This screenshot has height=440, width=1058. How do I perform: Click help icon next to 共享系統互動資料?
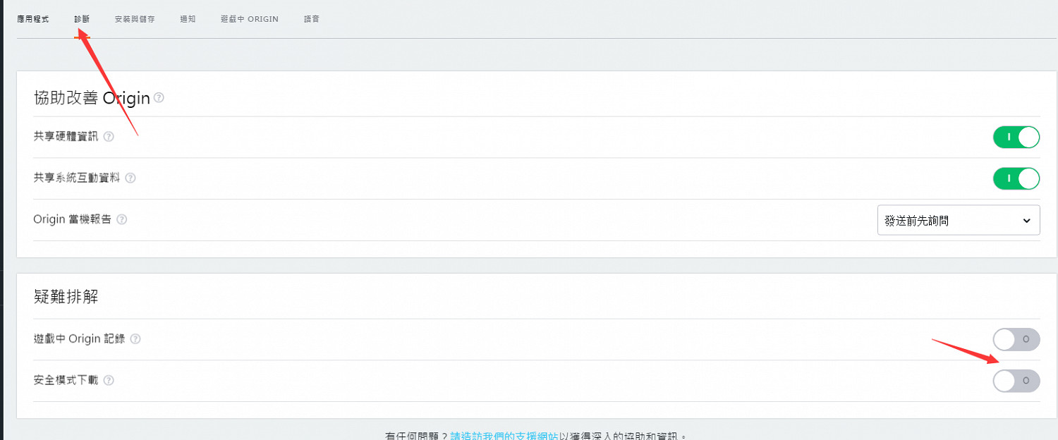pyautogui.click(x=130, y=178)
